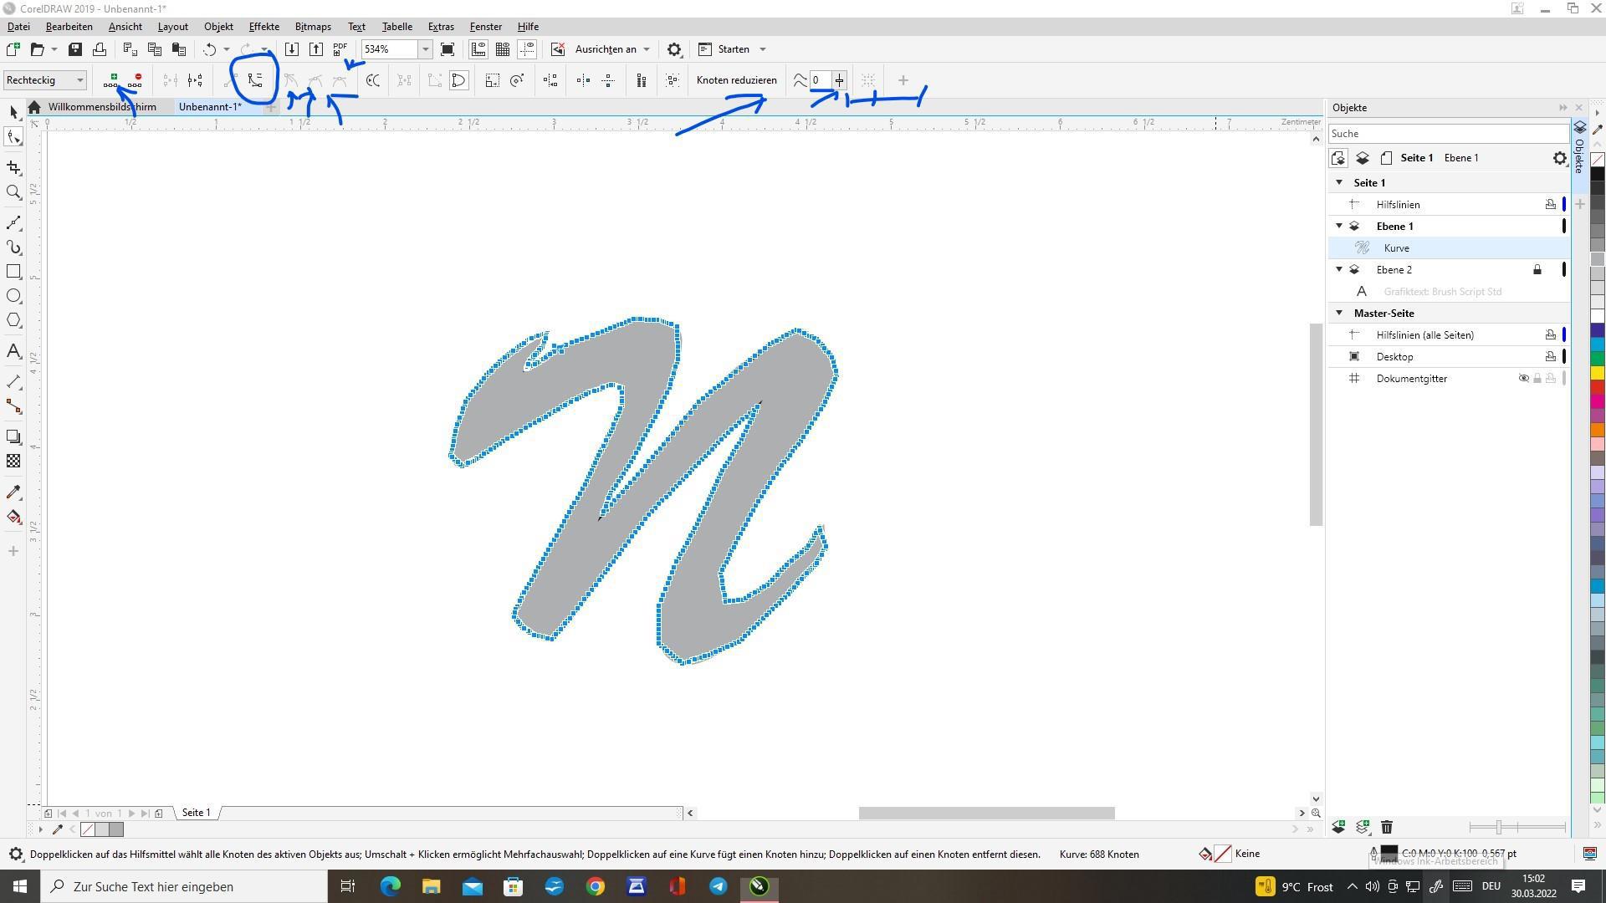This screenshot has height=903, width=1606.
Task: Pick the Eyedropper tool
Action: (x=13, y=492)
